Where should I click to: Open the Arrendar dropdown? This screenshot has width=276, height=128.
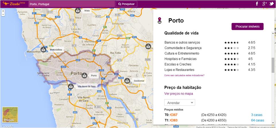[x=180, y=103]
